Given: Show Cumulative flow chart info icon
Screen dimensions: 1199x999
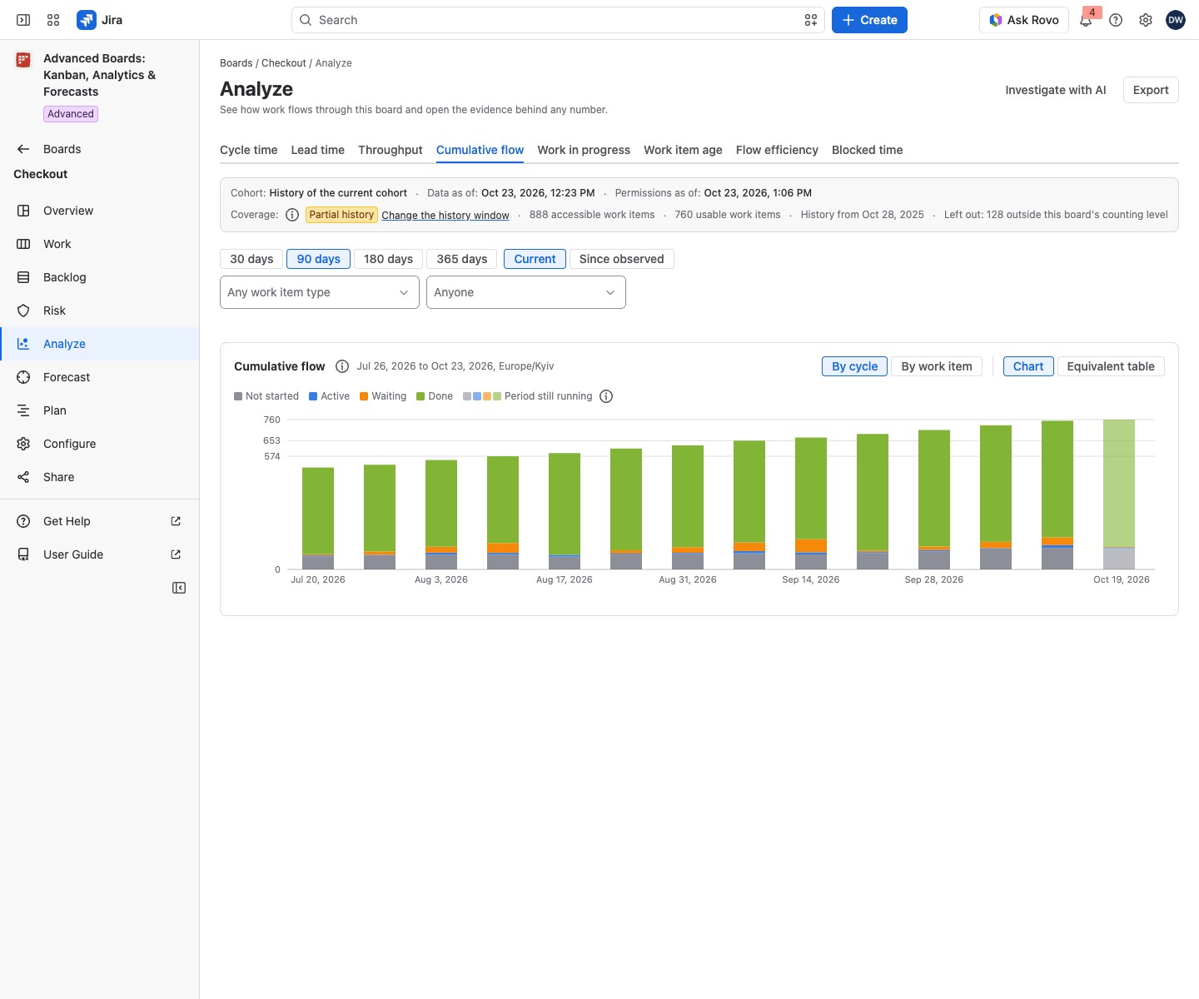Looking at the screenshot, I should 342,366.
